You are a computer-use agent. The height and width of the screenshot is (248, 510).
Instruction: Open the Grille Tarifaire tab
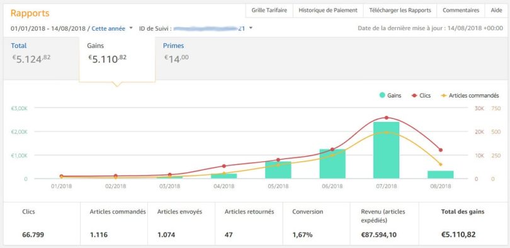(269, 10)
